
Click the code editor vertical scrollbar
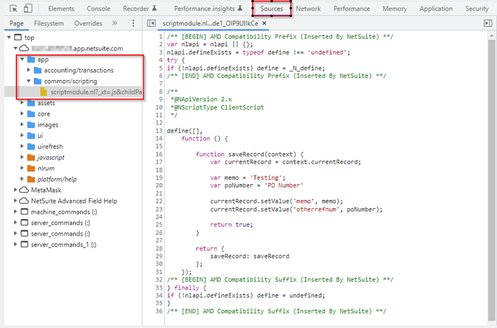491,179
